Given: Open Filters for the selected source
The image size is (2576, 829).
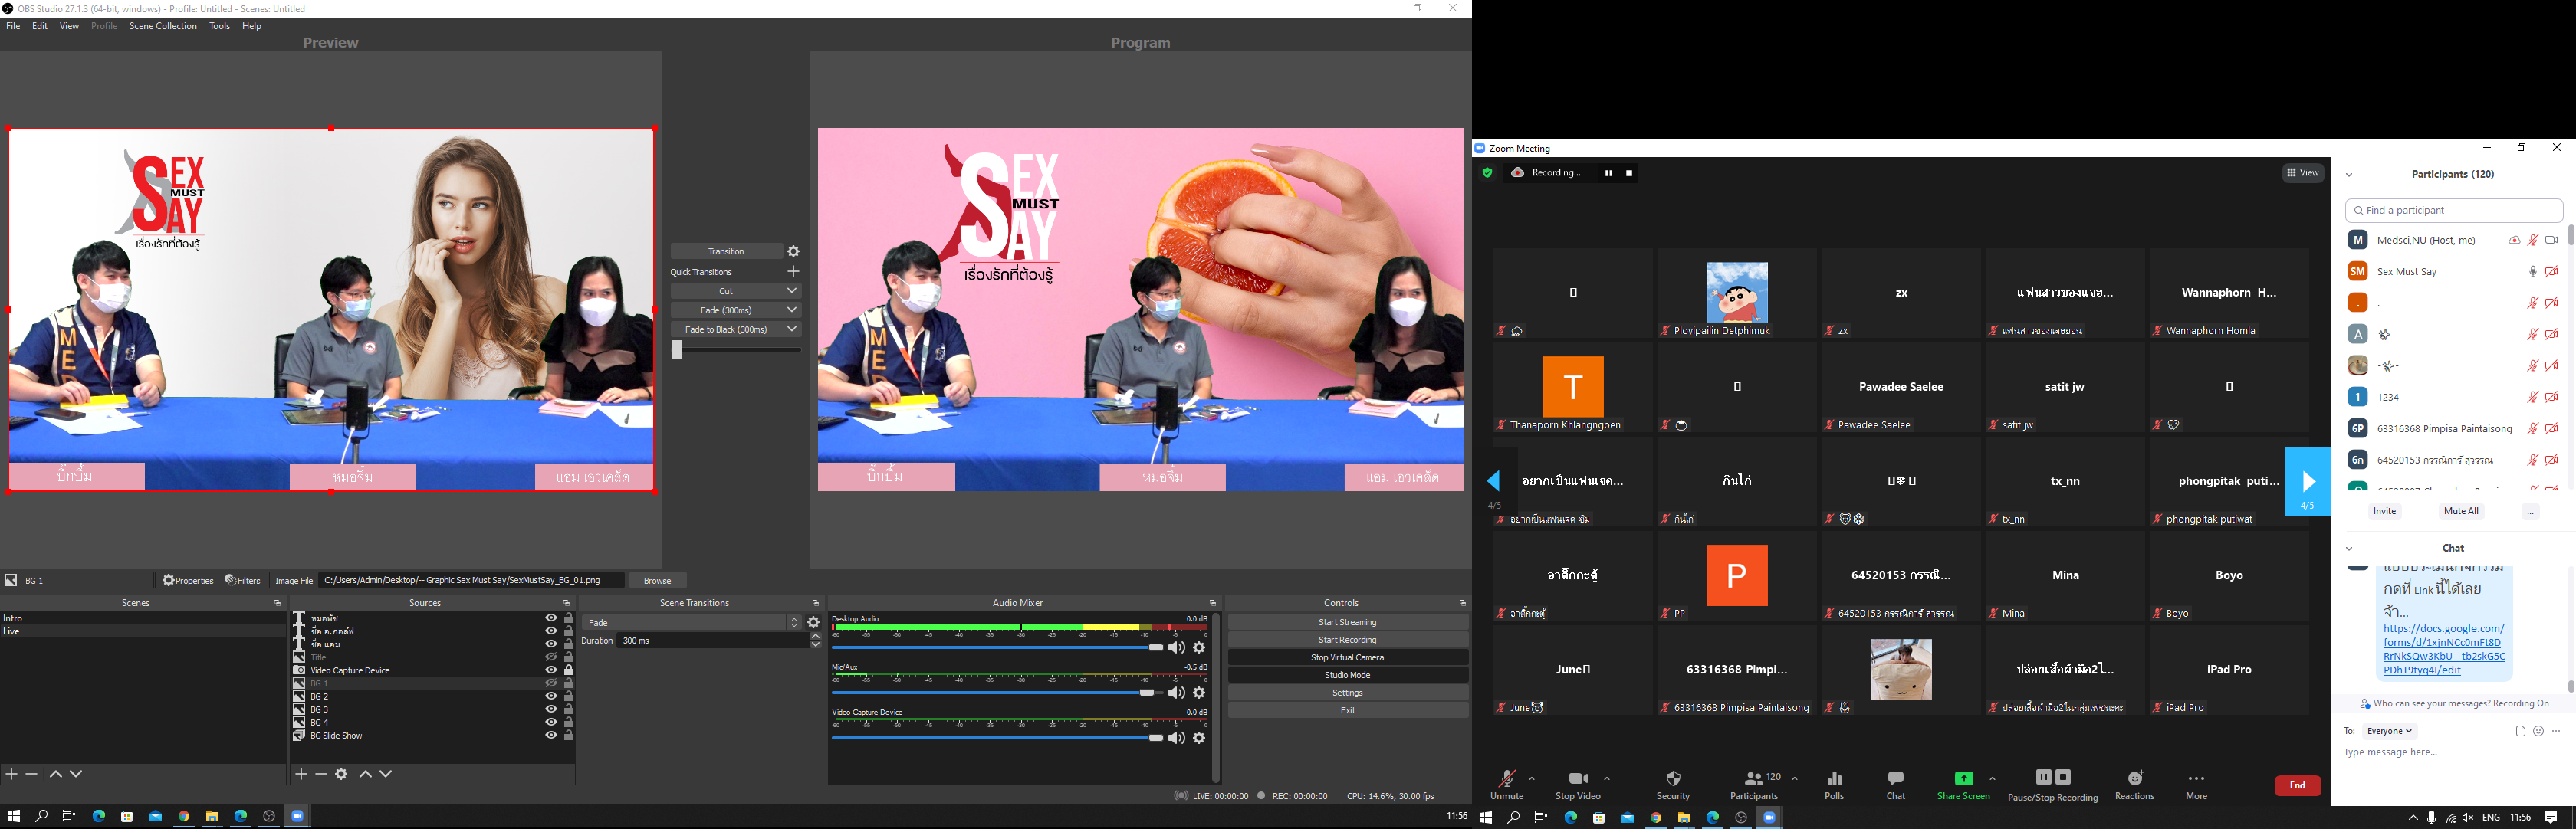Looking at the screenshot, I should 243,580.
